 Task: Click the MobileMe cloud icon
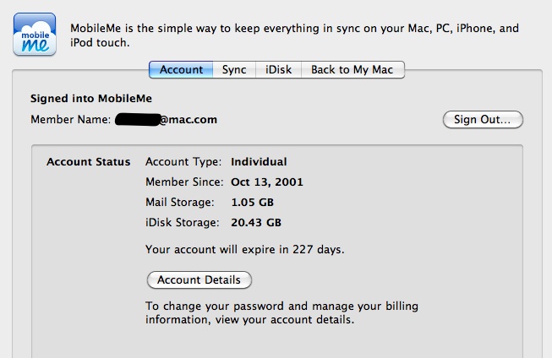click(35, 34)
